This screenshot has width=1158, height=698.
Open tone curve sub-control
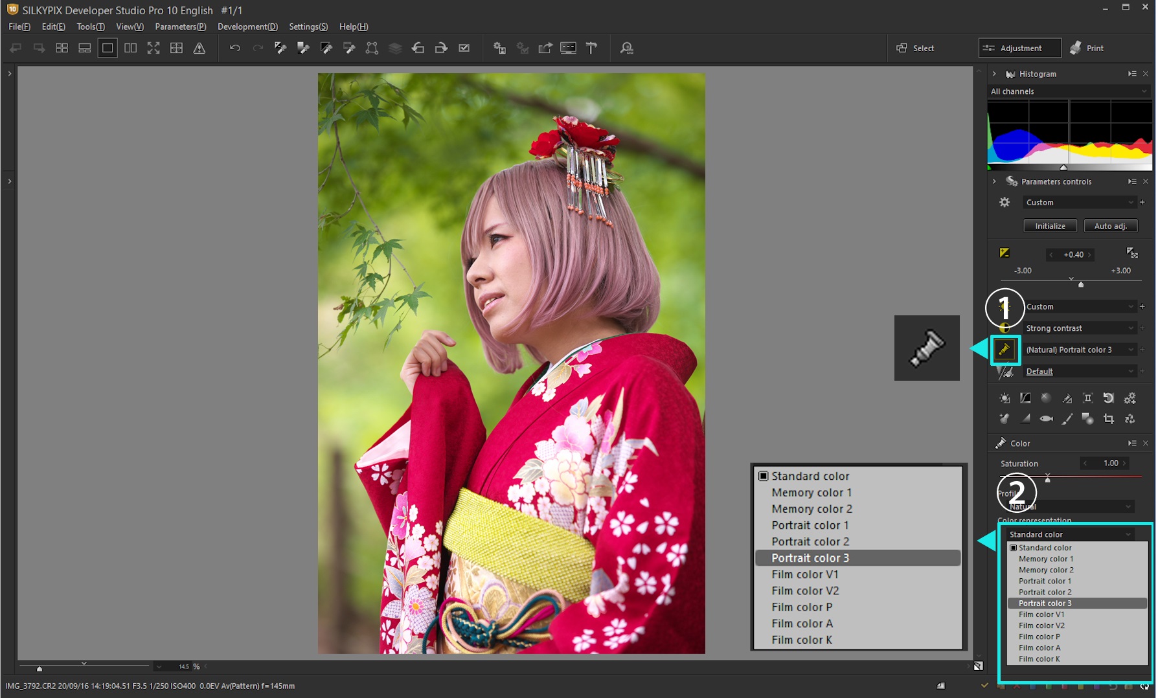pos(1025,398)
